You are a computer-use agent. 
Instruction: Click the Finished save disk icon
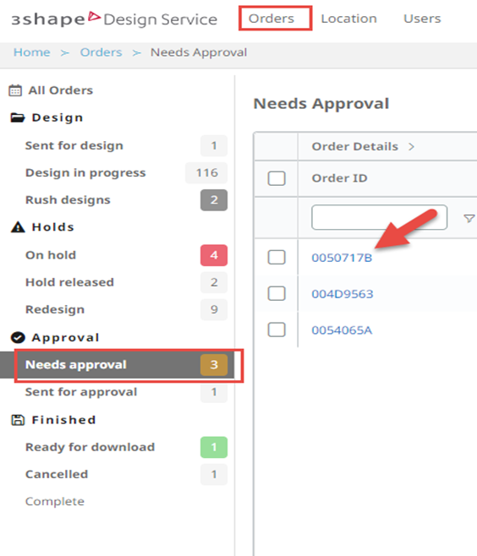(18, 420)
